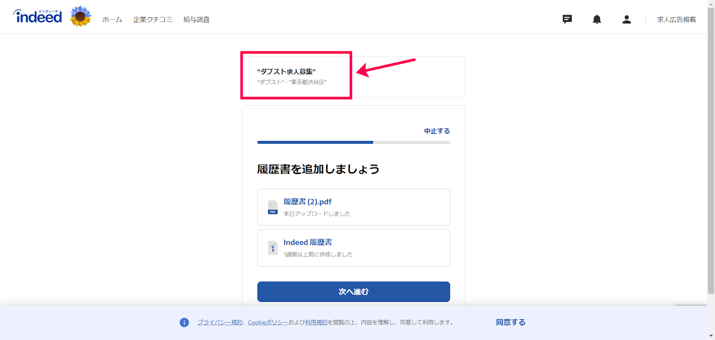Click the info icon in cookie banner

[x=184, y=323]
